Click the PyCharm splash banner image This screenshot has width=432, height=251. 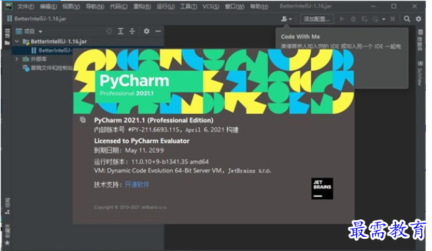pos(213,81)
